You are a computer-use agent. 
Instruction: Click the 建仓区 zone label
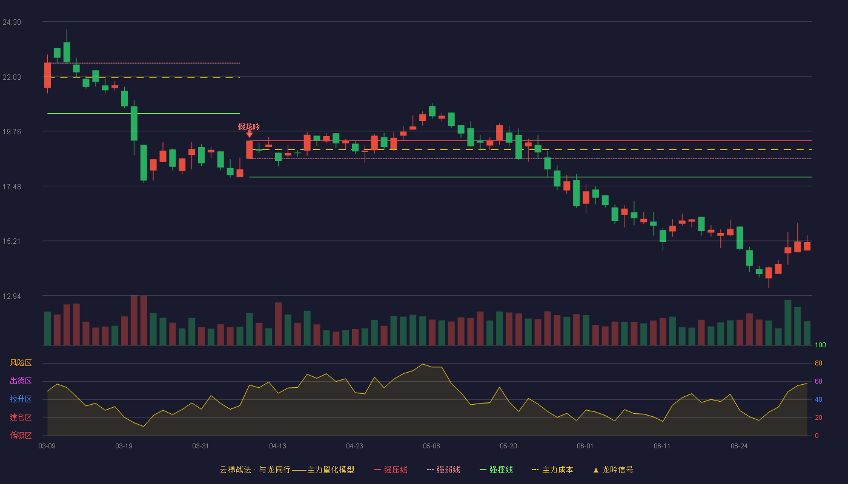click(21, 417)
